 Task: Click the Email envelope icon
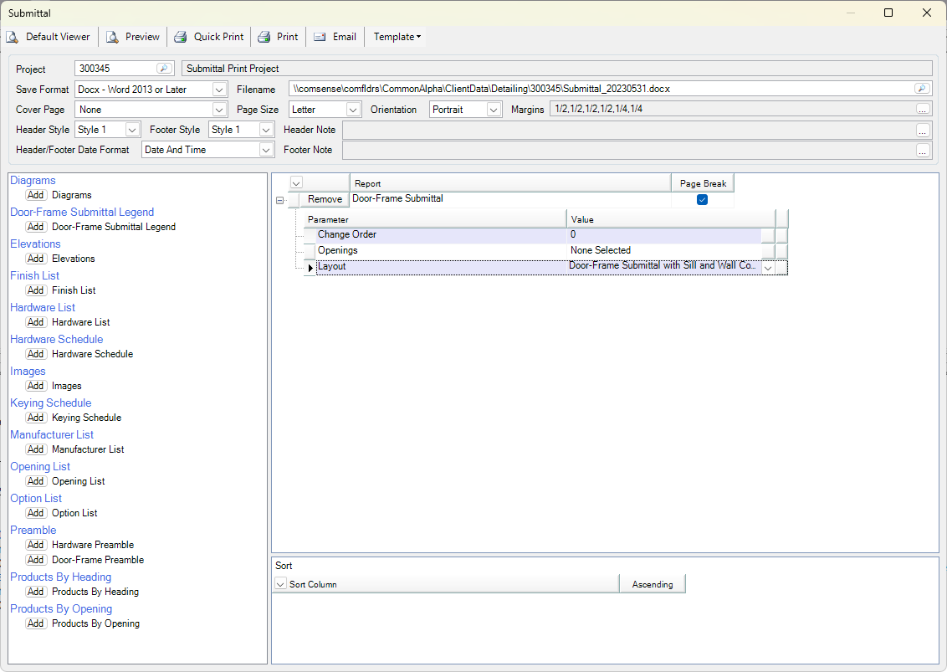320,37
